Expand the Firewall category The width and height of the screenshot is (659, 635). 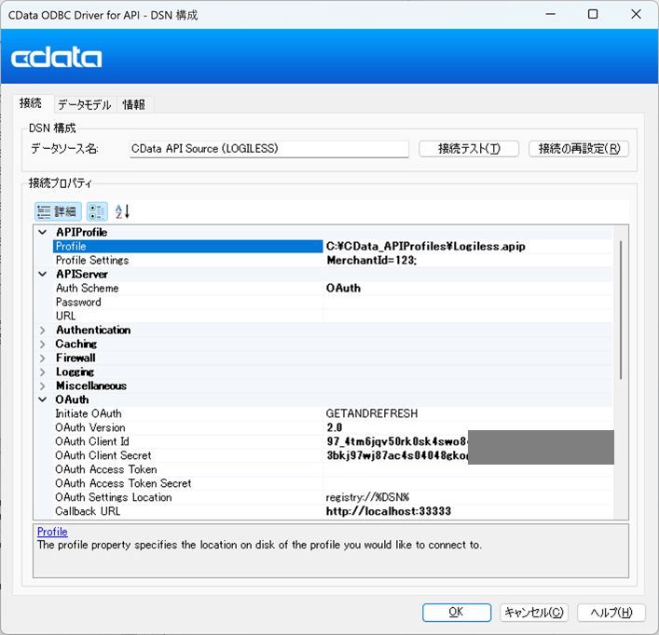click(x=43, y=358)
